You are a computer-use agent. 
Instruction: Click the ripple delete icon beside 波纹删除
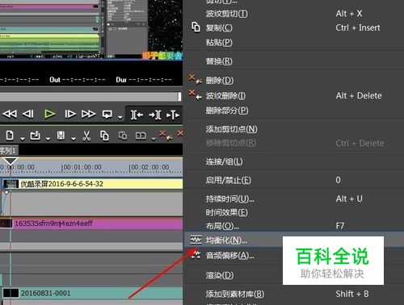pos(196,94)
